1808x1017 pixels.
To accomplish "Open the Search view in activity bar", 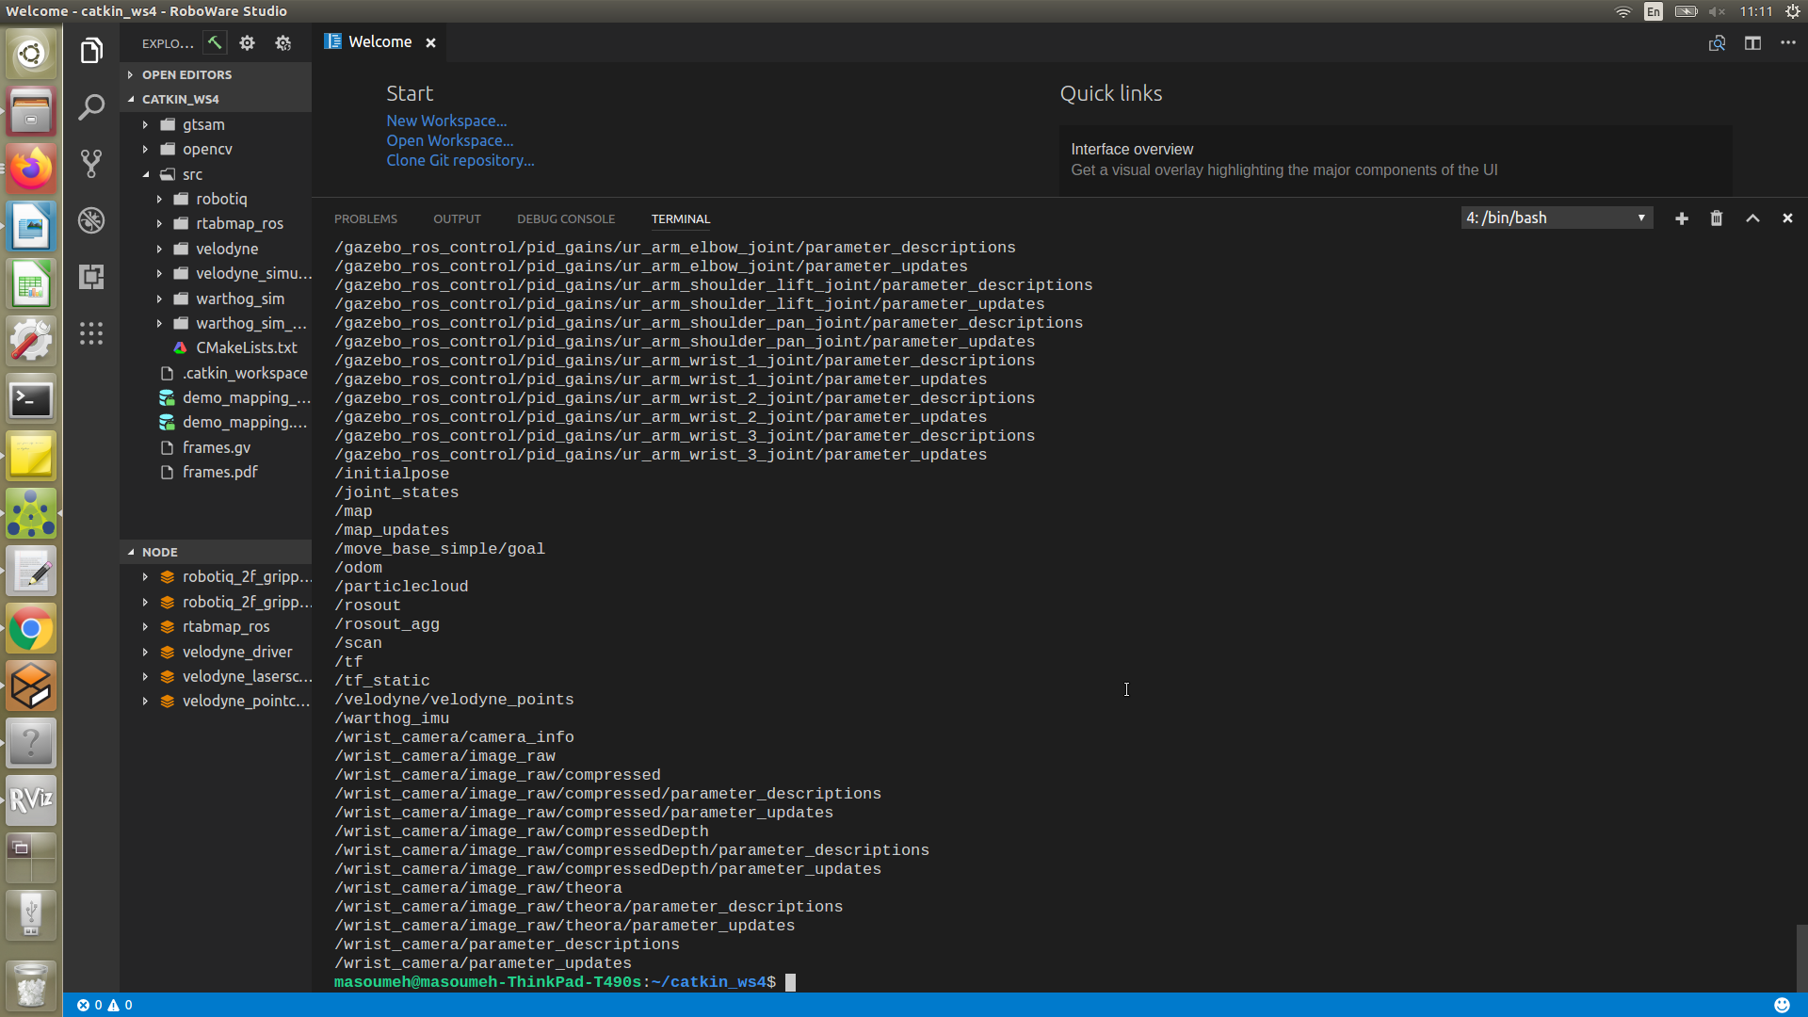I will [91, 107].
